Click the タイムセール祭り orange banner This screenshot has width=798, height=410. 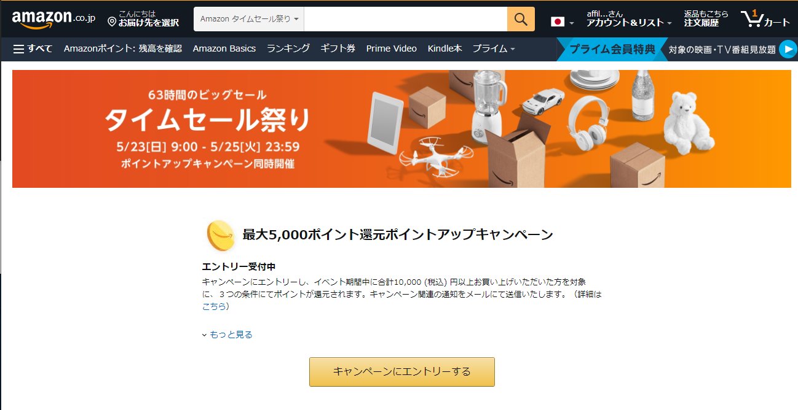tap(401, 129)
